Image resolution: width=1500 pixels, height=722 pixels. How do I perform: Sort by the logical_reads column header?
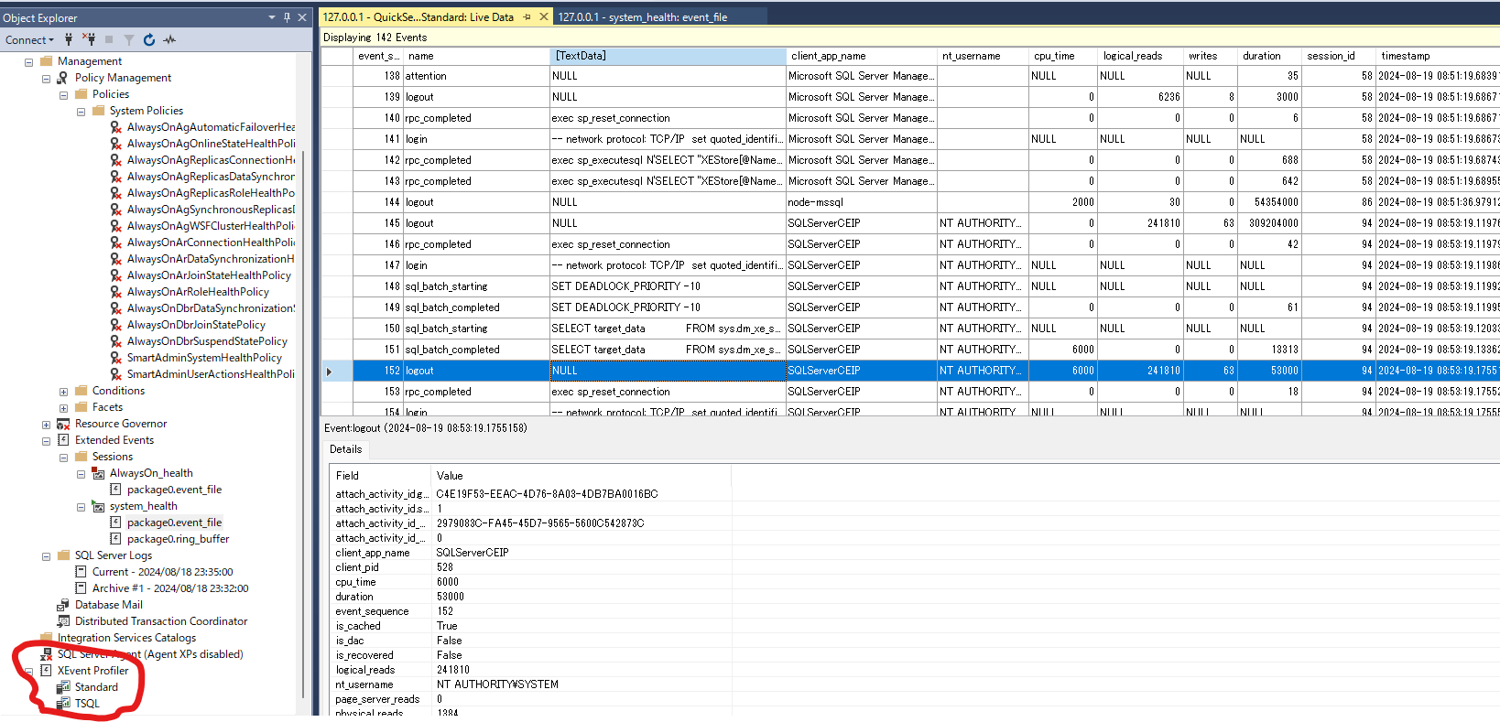[1139, 56]
